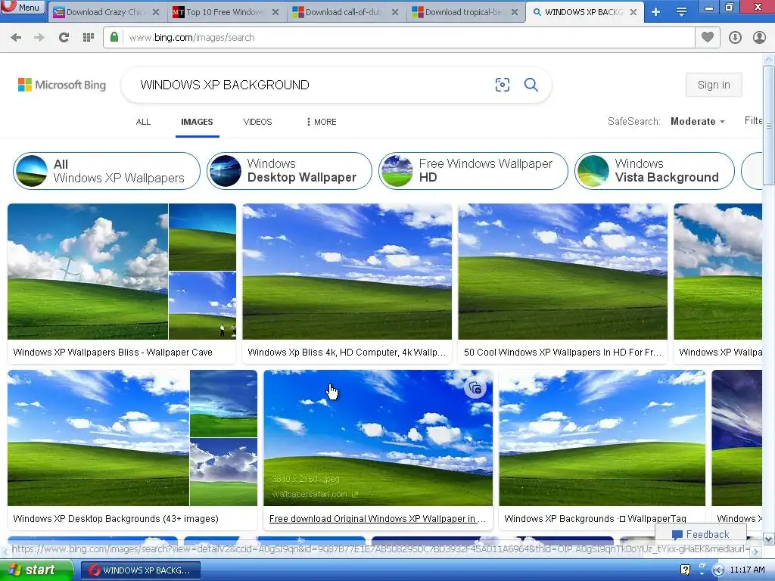Click the system tray expand arrow

coord(719,570)
